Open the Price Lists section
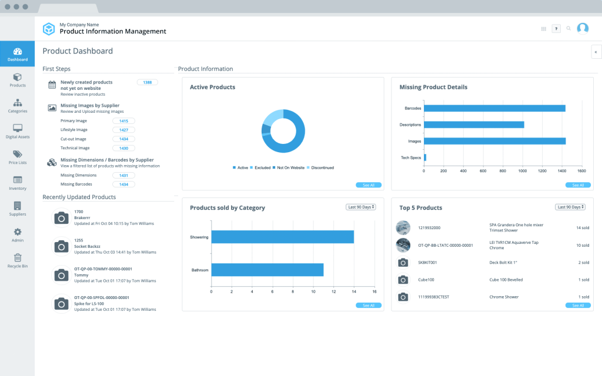The width and height of the screenshot is (602, 376). [x=17, y=157]
